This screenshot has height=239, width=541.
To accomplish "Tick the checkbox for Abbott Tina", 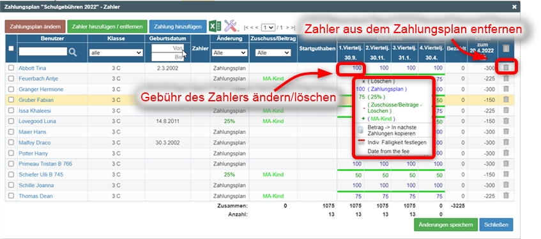I will pyautogui.click(x=11, y=68).
